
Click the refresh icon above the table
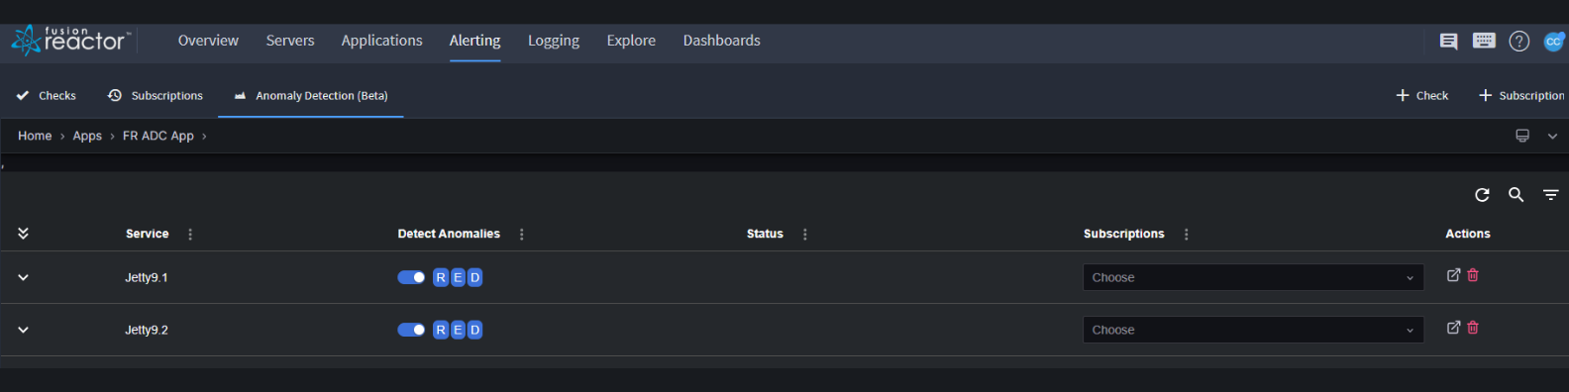1482,195
